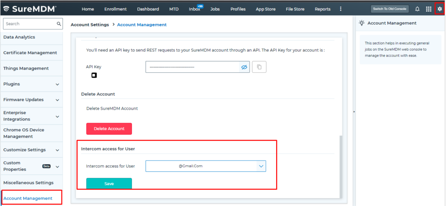The width and height of the screenshot is (446, 206).
Task: Open the three-dot more menu
Action: click(x=341, y=9)
